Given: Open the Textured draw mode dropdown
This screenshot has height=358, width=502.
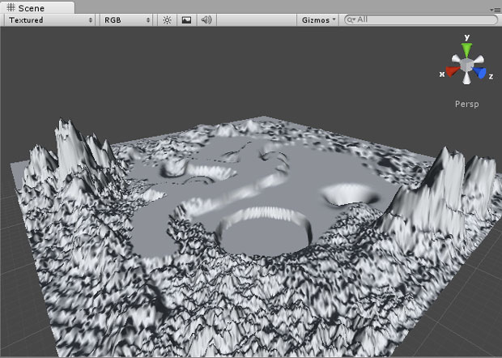Looking at the screenshot, I should 50,19.
